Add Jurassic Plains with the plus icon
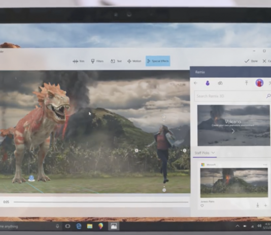Image resolution: width=271 pixels, height=235 pixels. [x=265, y=205]
